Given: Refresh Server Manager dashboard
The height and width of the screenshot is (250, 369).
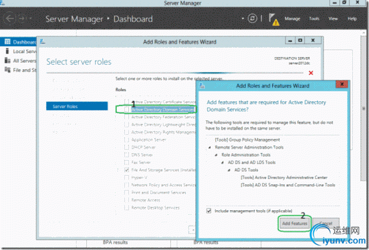Looking at the screenshot, I should 252,18.
